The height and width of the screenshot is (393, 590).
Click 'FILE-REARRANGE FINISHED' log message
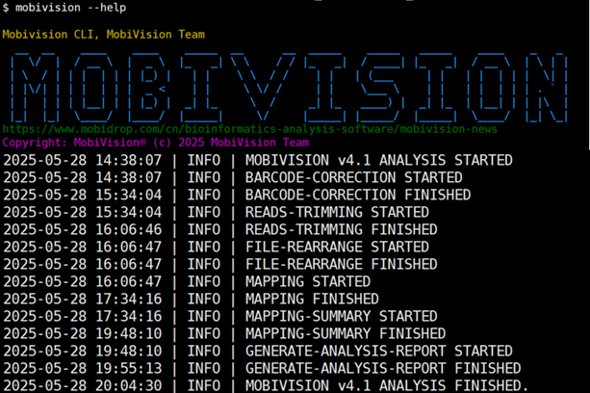coord(342,264)
